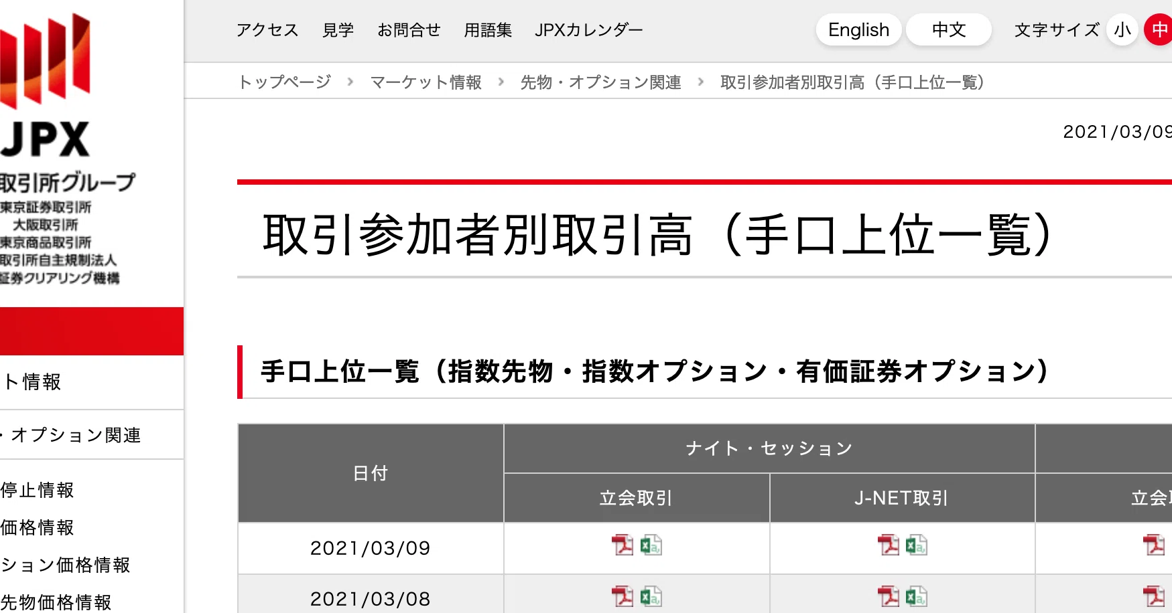Click the 手口上位一覧 section heading
The width and height of the screenshot is (1172, 613).
(654, 371)
